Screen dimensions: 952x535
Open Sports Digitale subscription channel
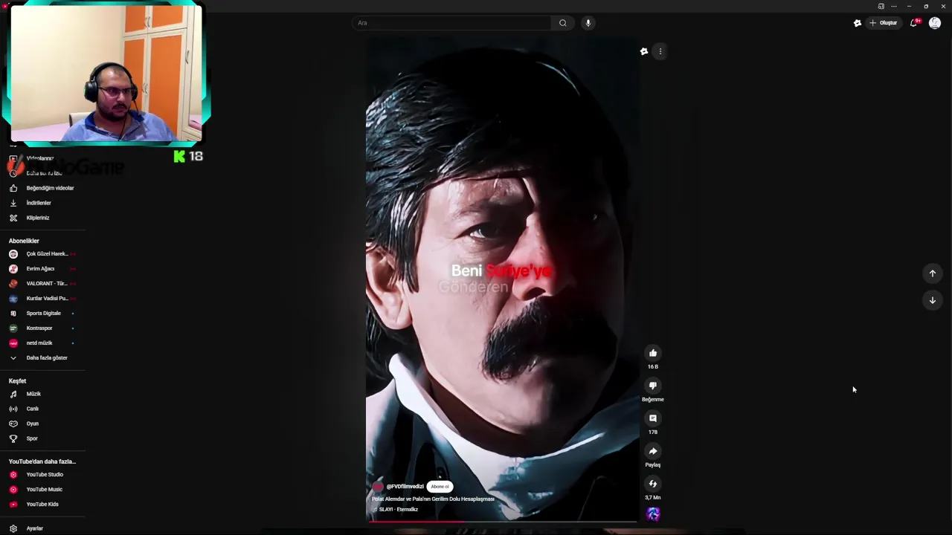coord(42,314)
